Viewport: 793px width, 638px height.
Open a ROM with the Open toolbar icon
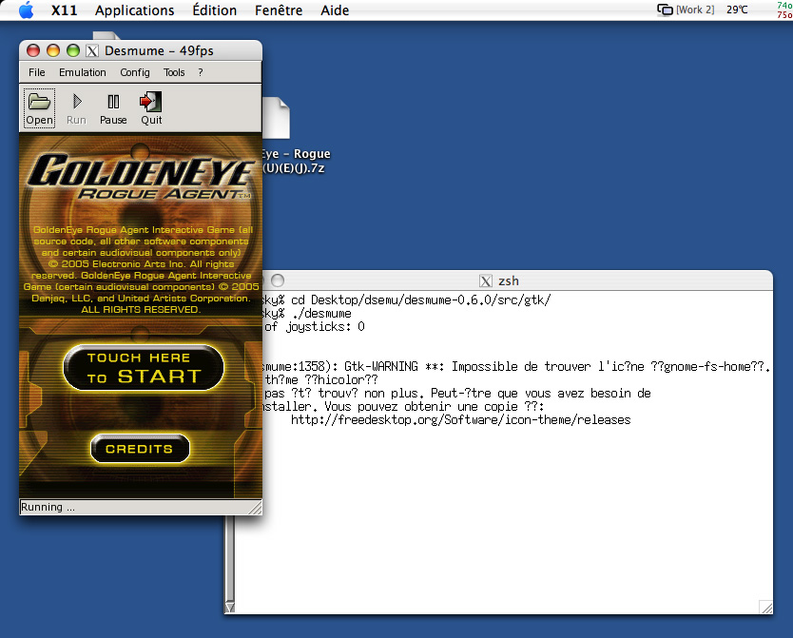(39, 108)
